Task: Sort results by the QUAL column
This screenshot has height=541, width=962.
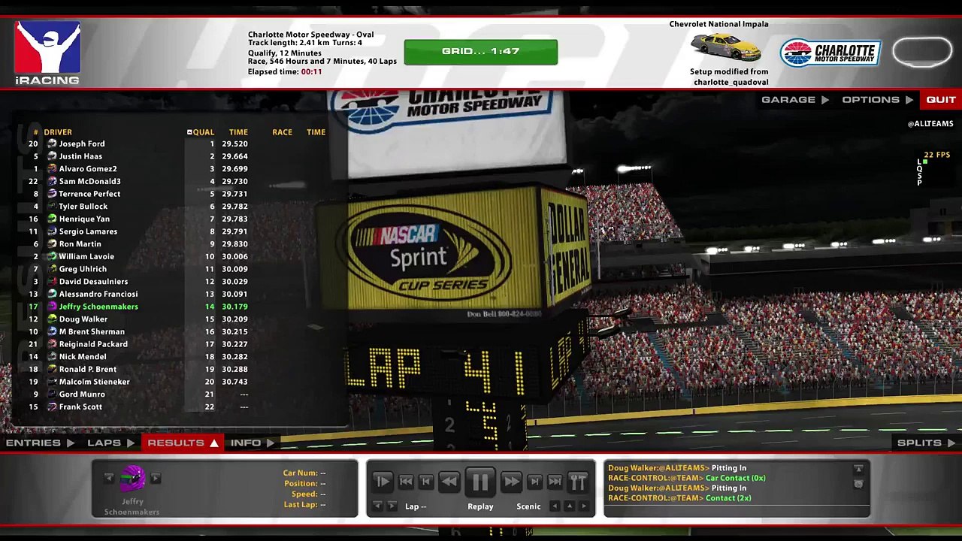Action: tap(201, 132)
